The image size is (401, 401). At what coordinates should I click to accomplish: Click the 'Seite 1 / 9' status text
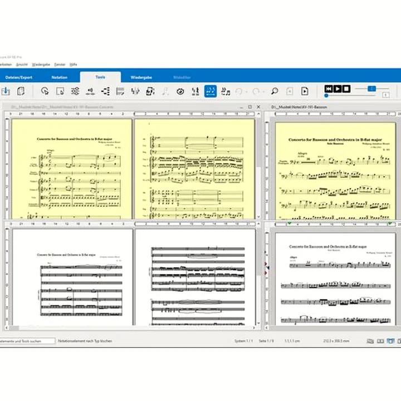coord(266,341)
